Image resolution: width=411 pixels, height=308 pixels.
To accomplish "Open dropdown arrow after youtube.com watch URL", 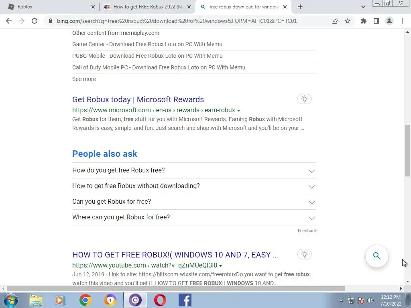I will pos(221,266).
